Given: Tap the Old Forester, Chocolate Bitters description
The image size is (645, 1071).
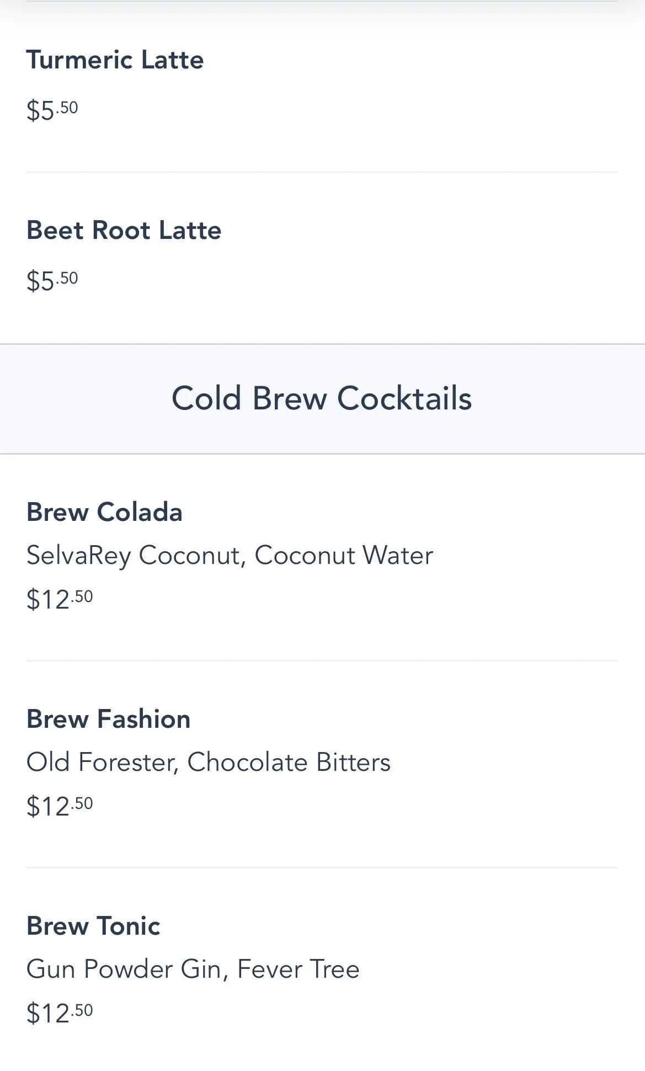Looking at the screenshot, I should 209,762.
